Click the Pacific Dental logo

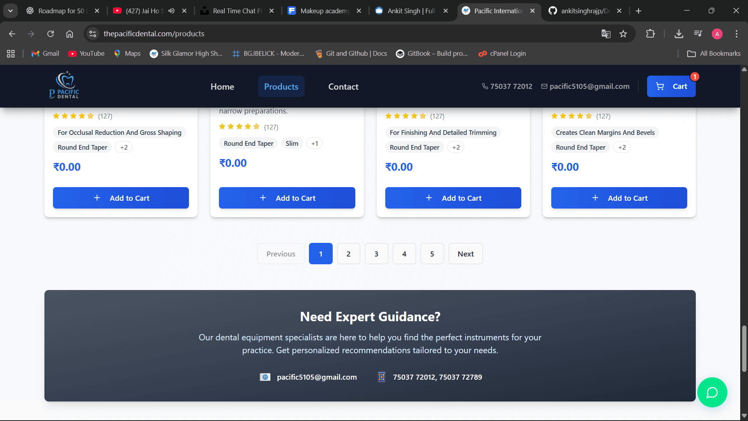(64, 85)
